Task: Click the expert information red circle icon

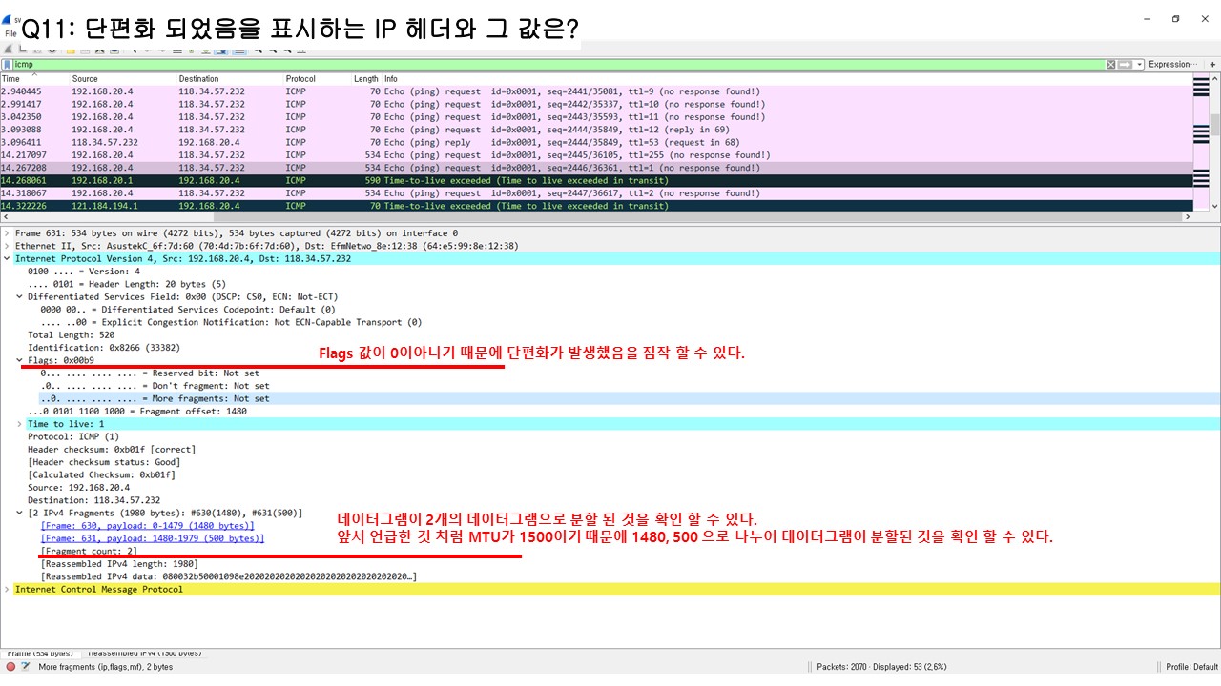Action: click(10, 667)
